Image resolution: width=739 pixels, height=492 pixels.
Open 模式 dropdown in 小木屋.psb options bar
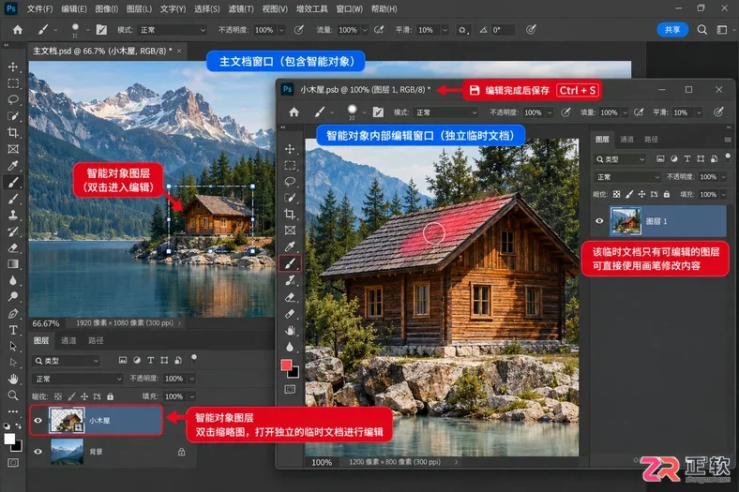[x=445, y=112]
